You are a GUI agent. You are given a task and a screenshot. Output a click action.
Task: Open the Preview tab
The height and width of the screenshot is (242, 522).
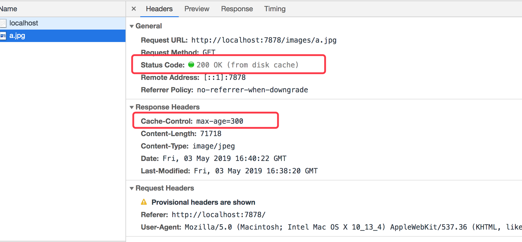(197, 9)
